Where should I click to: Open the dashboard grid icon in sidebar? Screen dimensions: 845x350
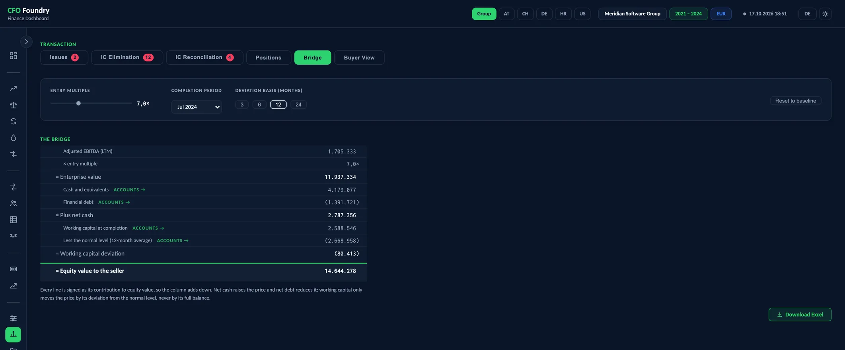[x=13, y=56]
